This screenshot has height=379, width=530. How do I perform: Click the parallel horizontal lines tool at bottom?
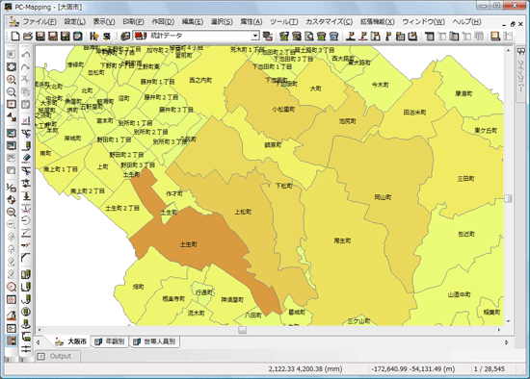coord(26,348)
